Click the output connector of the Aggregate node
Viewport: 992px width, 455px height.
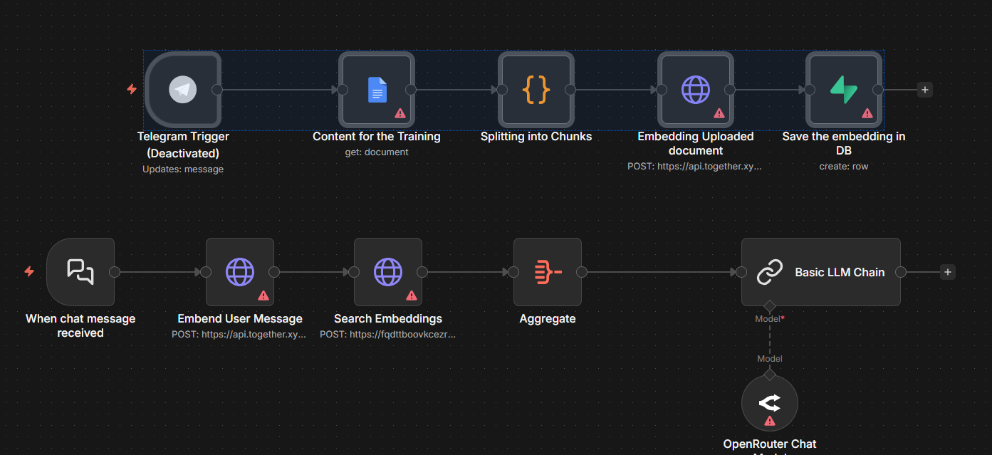581,271
